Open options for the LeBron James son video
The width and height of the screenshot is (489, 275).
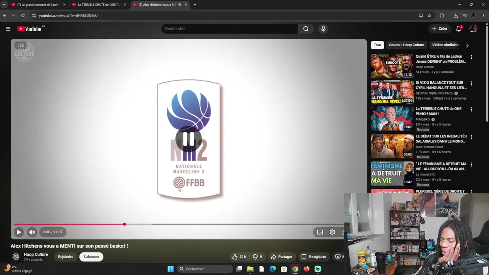(471, 57)
